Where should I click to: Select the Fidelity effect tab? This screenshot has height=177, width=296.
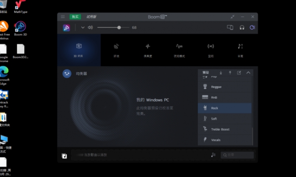click(x=148, y=50)
